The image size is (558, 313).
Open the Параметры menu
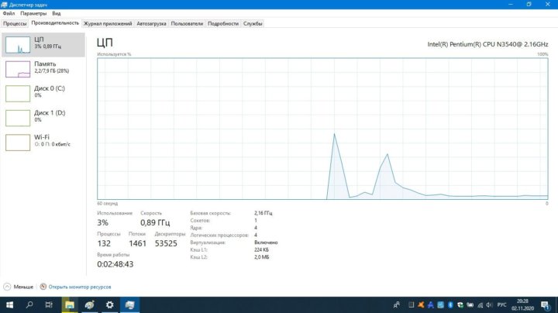click(33, 14)
